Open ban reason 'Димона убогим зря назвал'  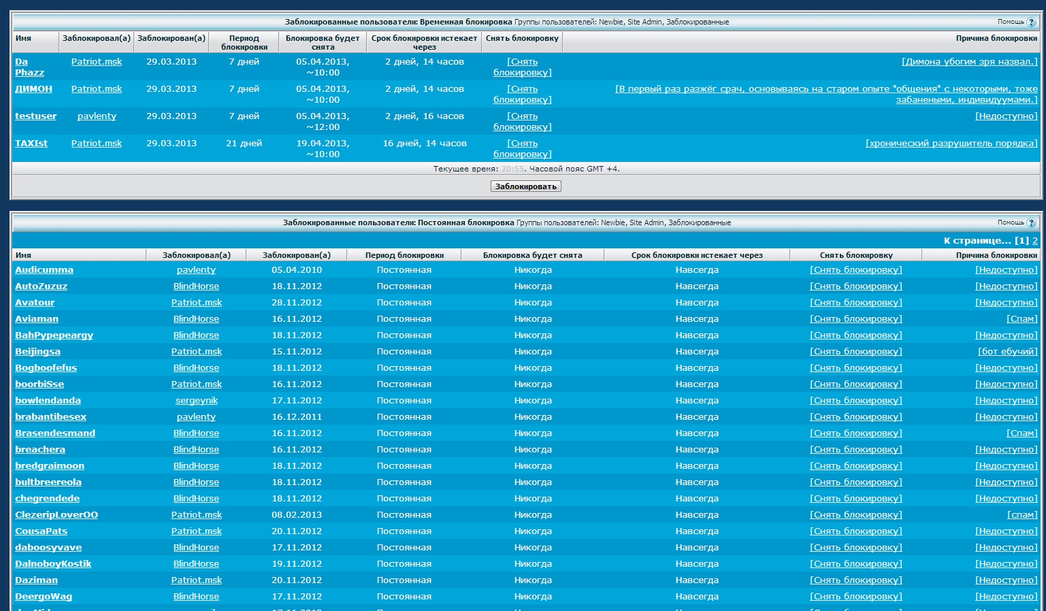pos(969,62)
